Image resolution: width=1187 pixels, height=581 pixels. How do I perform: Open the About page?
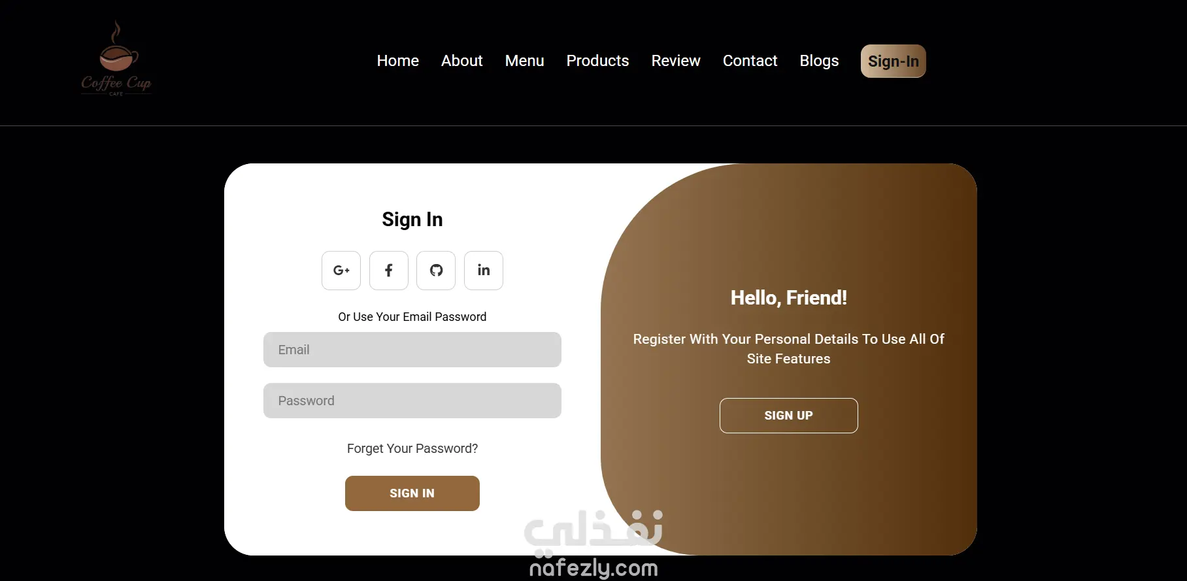pyautogui.click(x=462, y=61)
